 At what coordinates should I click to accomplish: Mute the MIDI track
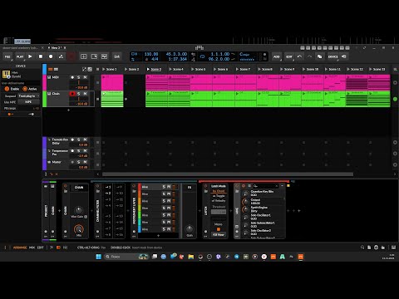(x=85, y=77)
